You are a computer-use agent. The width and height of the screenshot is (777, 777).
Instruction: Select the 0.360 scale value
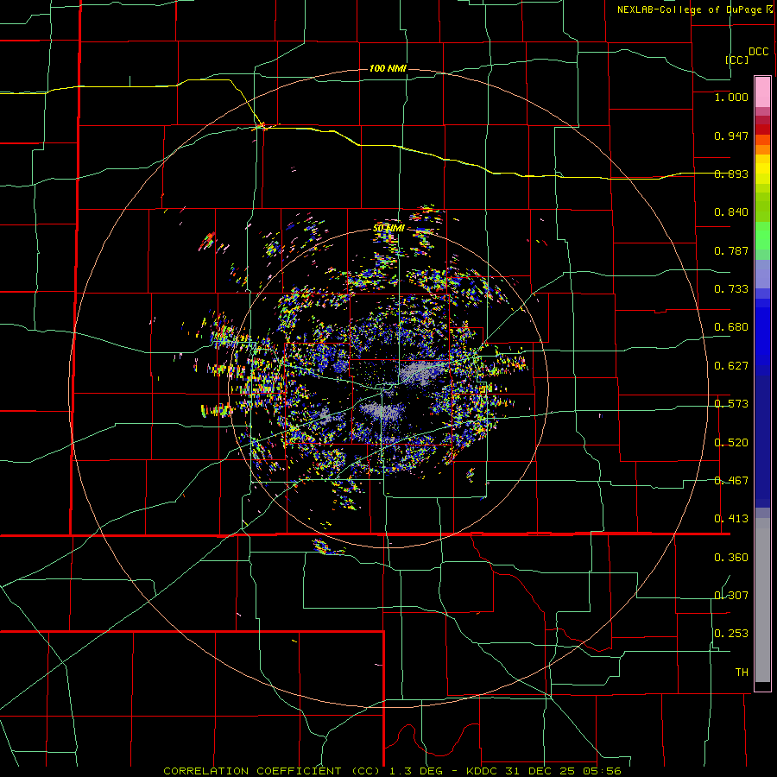coord(731,558)
